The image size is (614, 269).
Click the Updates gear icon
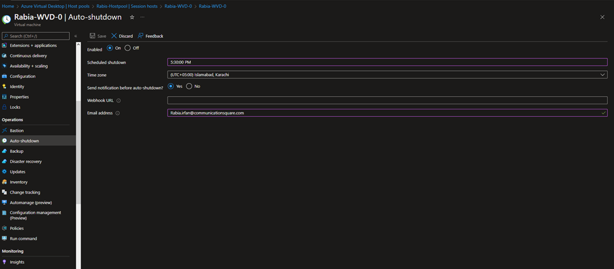pos(4,171)
